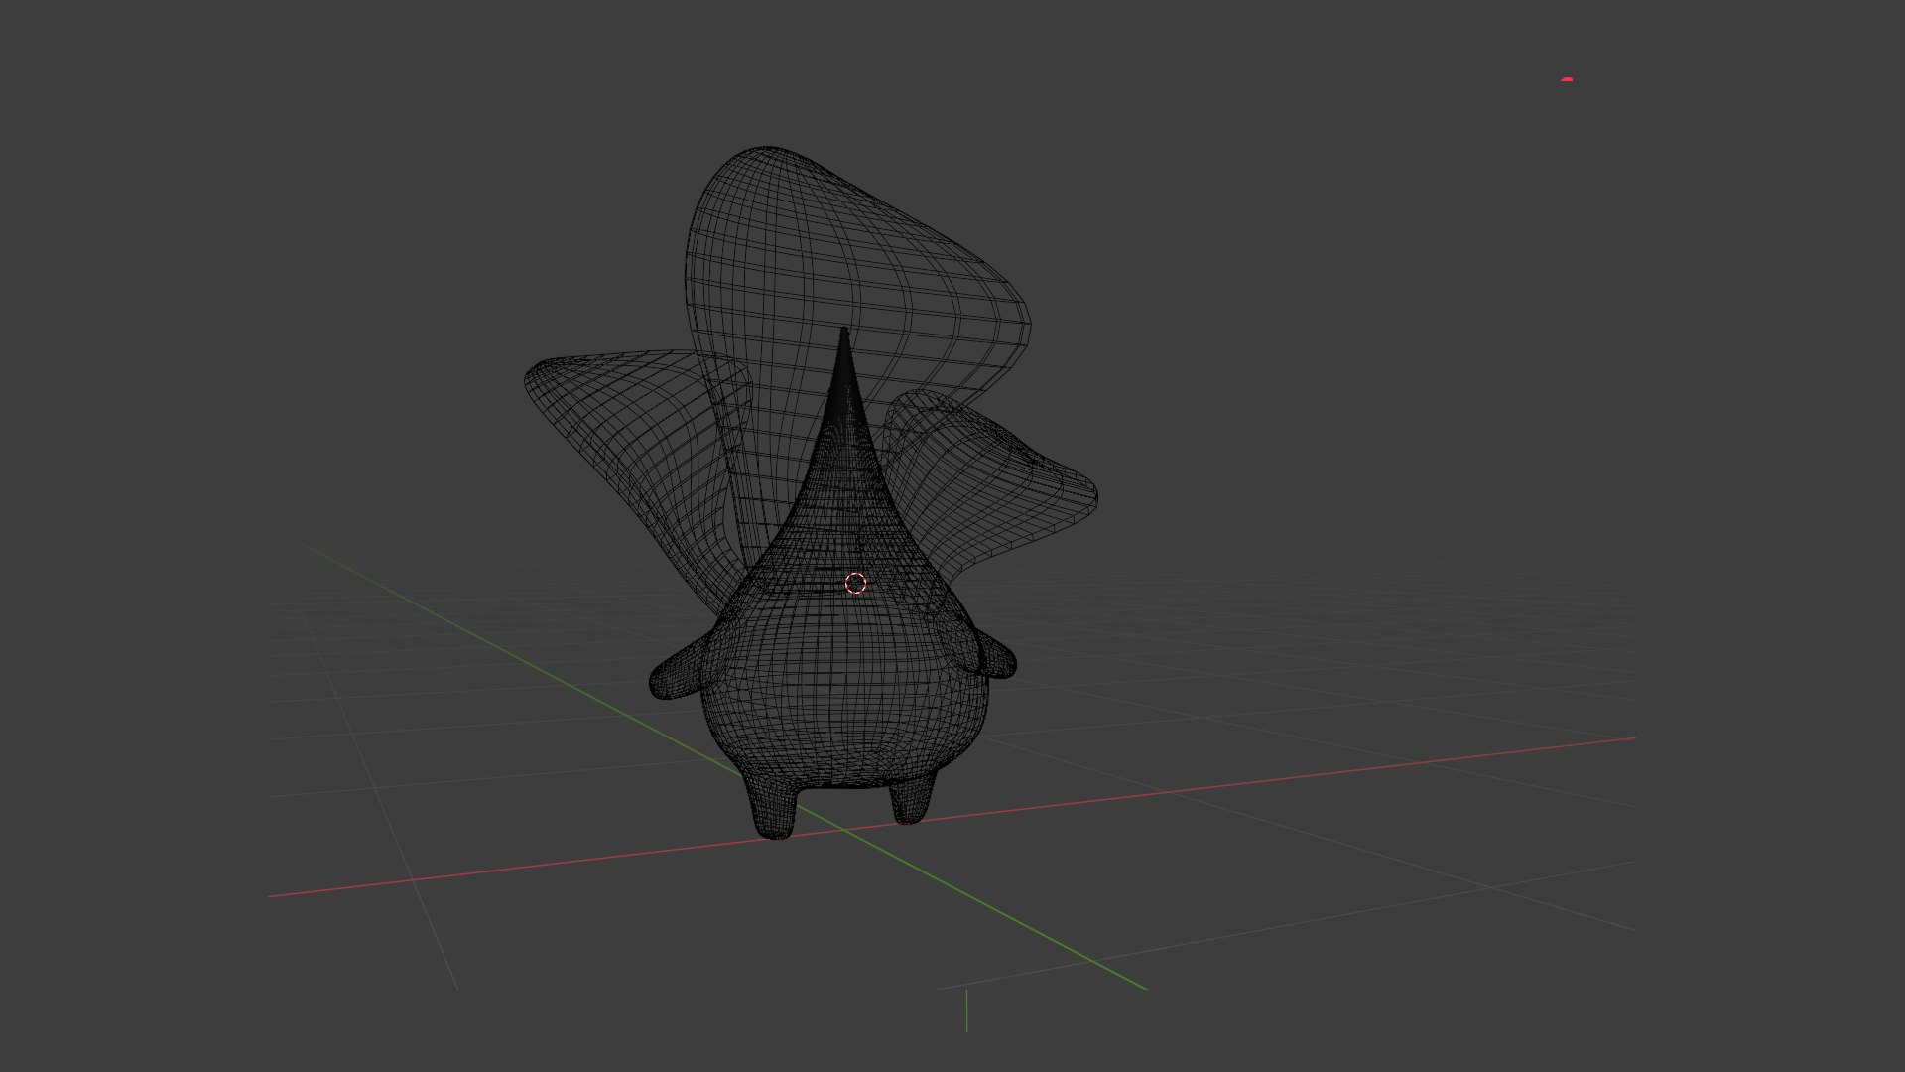
Task: Click the red dot of the navigation gizmo
Action: point(1567,79)
